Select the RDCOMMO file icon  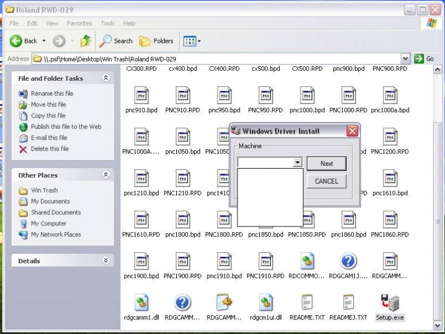coord(307,261)
